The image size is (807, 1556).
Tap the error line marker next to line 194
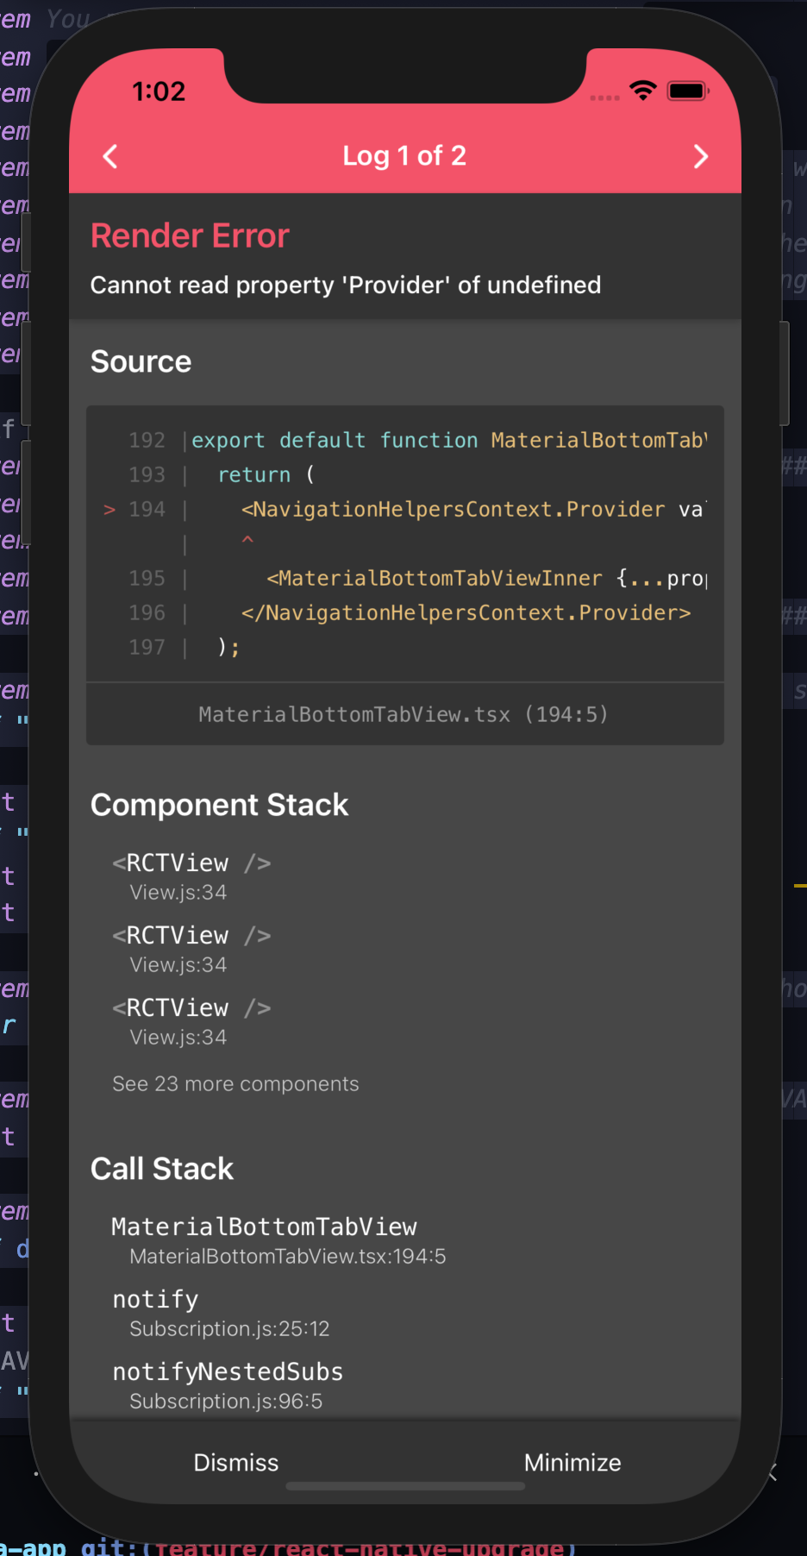[109, 509]
